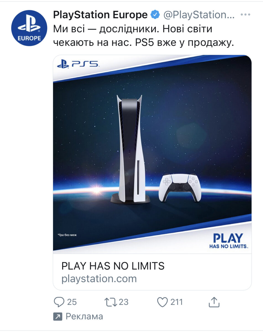Open the playstation.com link

click(99, 279)
